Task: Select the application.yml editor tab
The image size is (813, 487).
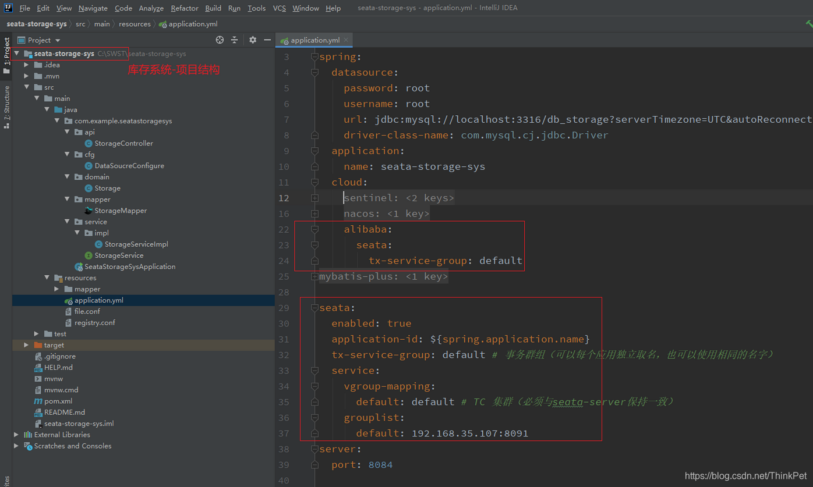Action: [x=315, y=40]
